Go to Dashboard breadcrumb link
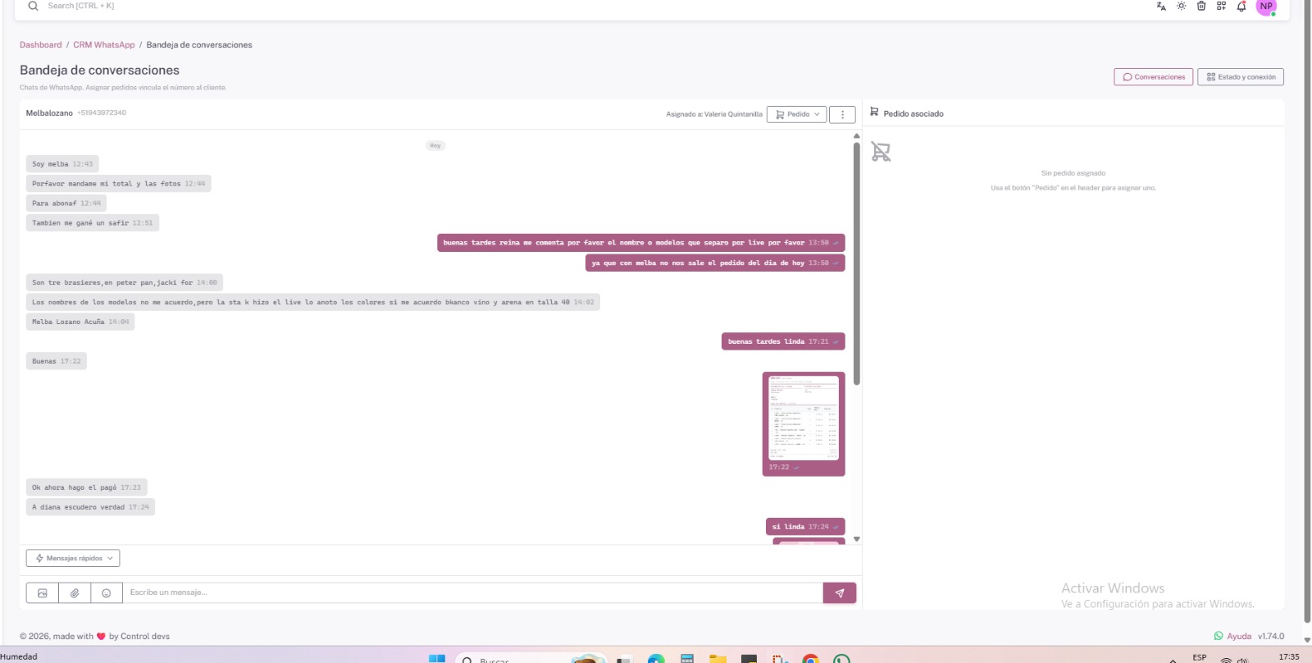The width and height of the screenshot is (1312, 663). (x=40, y=45)
